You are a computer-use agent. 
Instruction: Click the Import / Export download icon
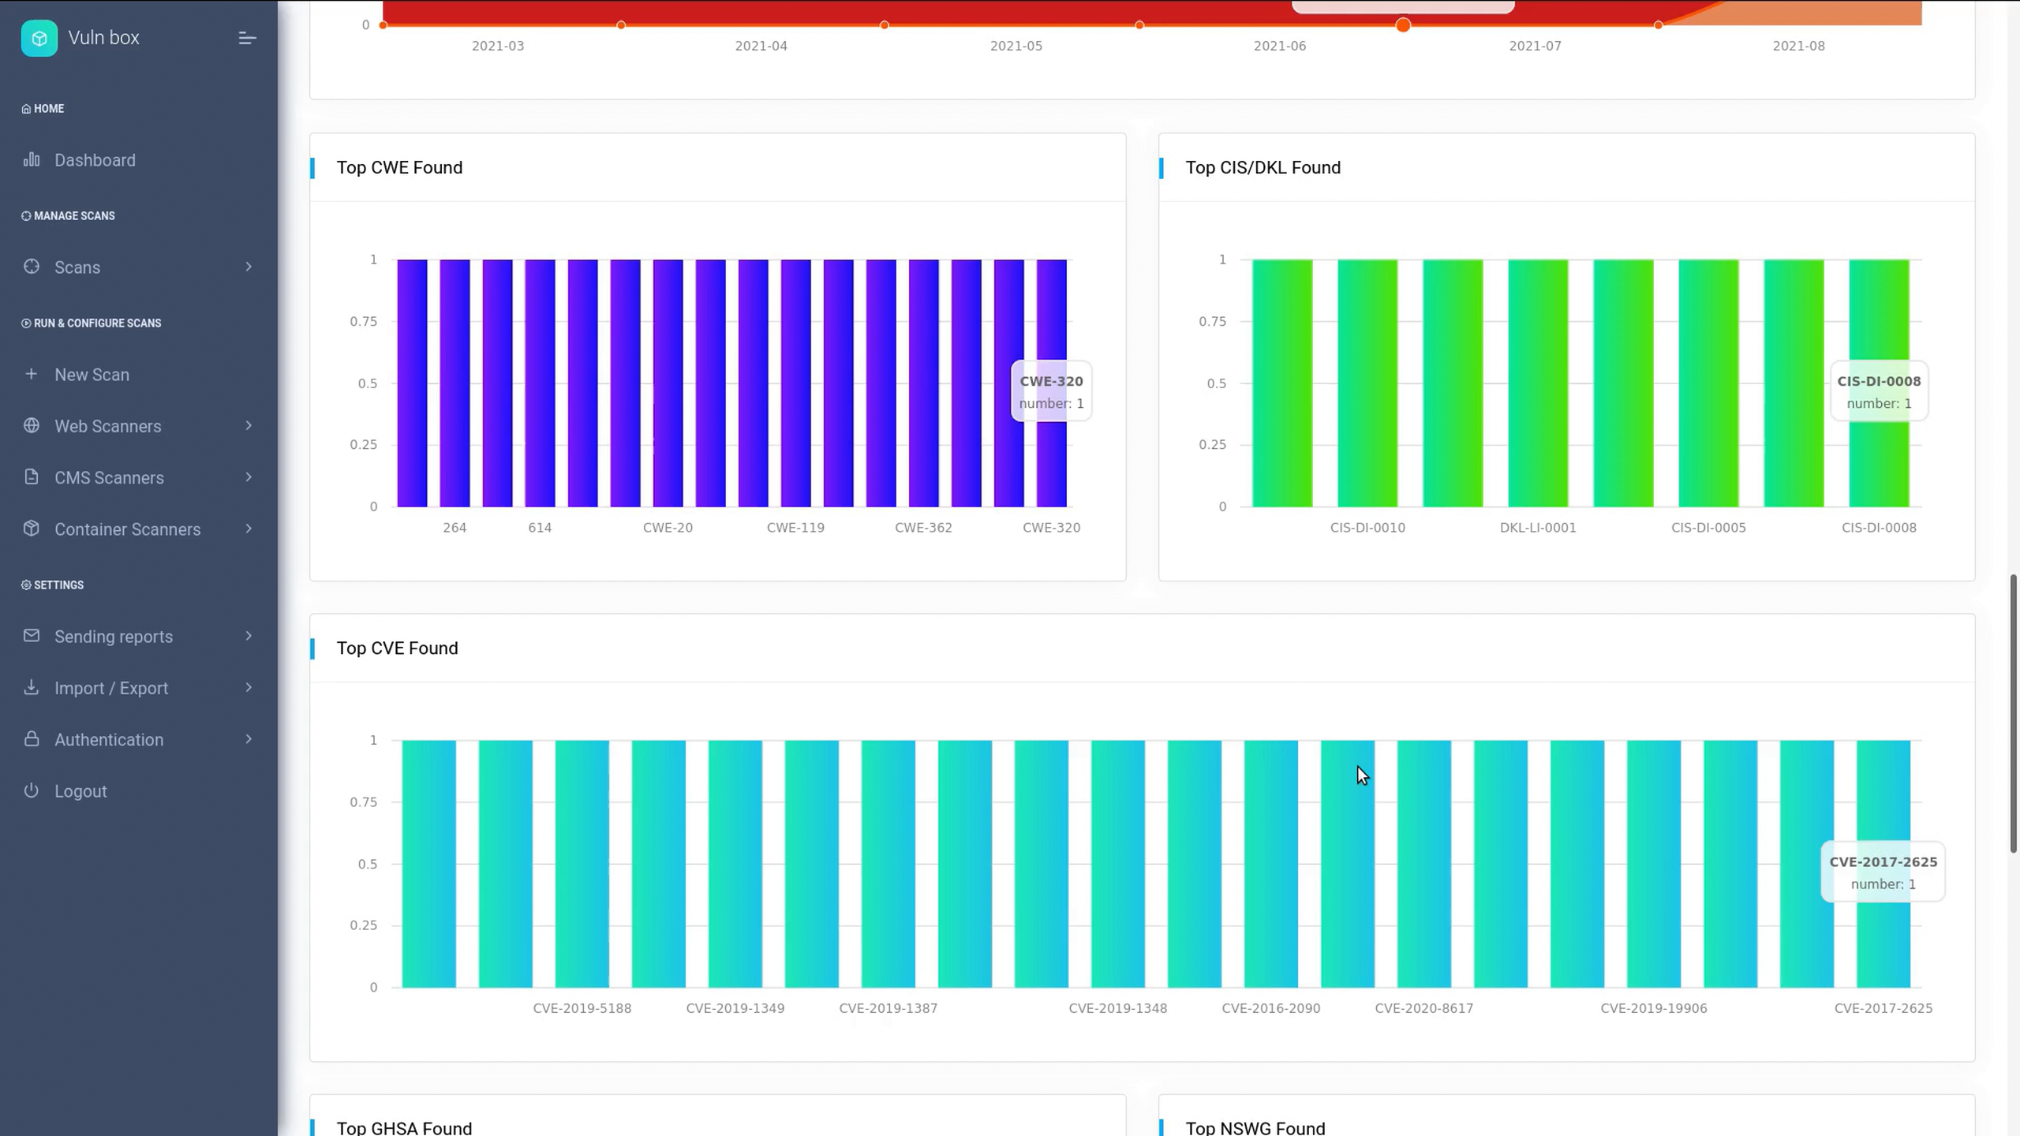(32, 687)
